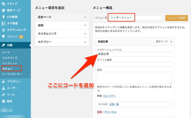Image resolution: width=191 pixels, height=118 pixels.
Task: Click the タグランキング ribbon icon
Action: click(x=3, y=30)
